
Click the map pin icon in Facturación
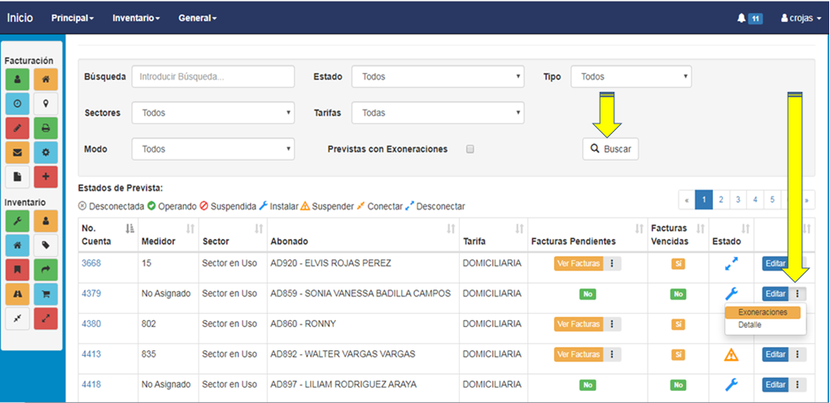pos(46,104)
